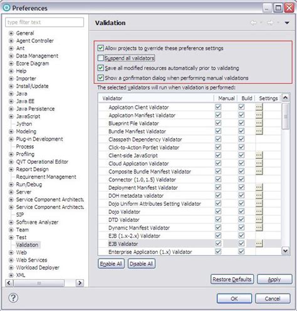Click the validator list scroll down arrow
297x311 pixels.
pyautogui.click(x=286, y=250)
